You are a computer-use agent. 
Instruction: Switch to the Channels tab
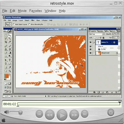(x=100, y=31)
